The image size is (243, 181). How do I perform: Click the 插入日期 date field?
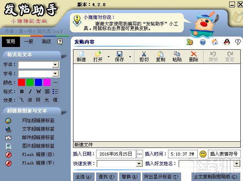(x=116, y=154)
